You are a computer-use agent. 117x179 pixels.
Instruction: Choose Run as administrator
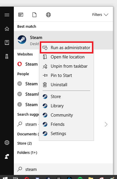pyautogui.click(x=67, y=48)
